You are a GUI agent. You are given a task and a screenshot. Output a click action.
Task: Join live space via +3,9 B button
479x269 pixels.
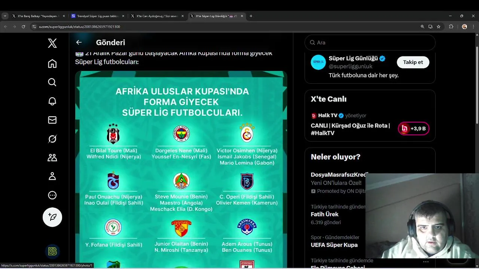414,129
